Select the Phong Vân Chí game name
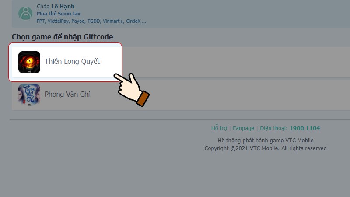 click(x=67, y=94)
